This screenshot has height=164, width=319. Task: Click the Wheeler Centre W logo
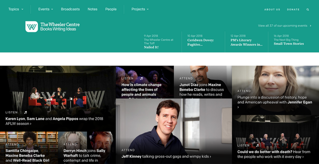coord(32,27)
